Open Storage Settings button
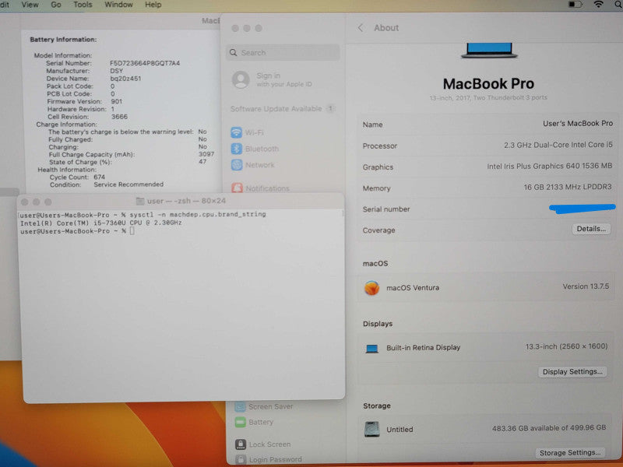 click(x=570, y=453)
